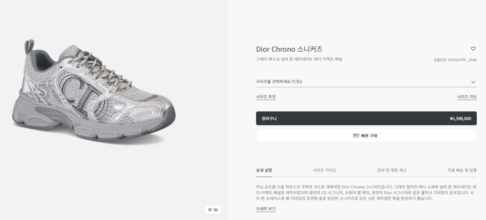Select the 상세 설명 tab
The width and height of the screenshot is (486, 220).
(264, 170)
